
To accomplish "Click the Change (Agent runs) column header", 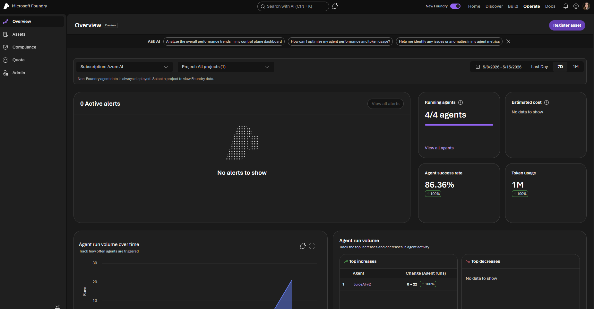I will click(426, 273).
